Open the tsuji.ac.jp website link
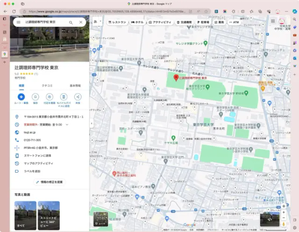 pos(29,132)
